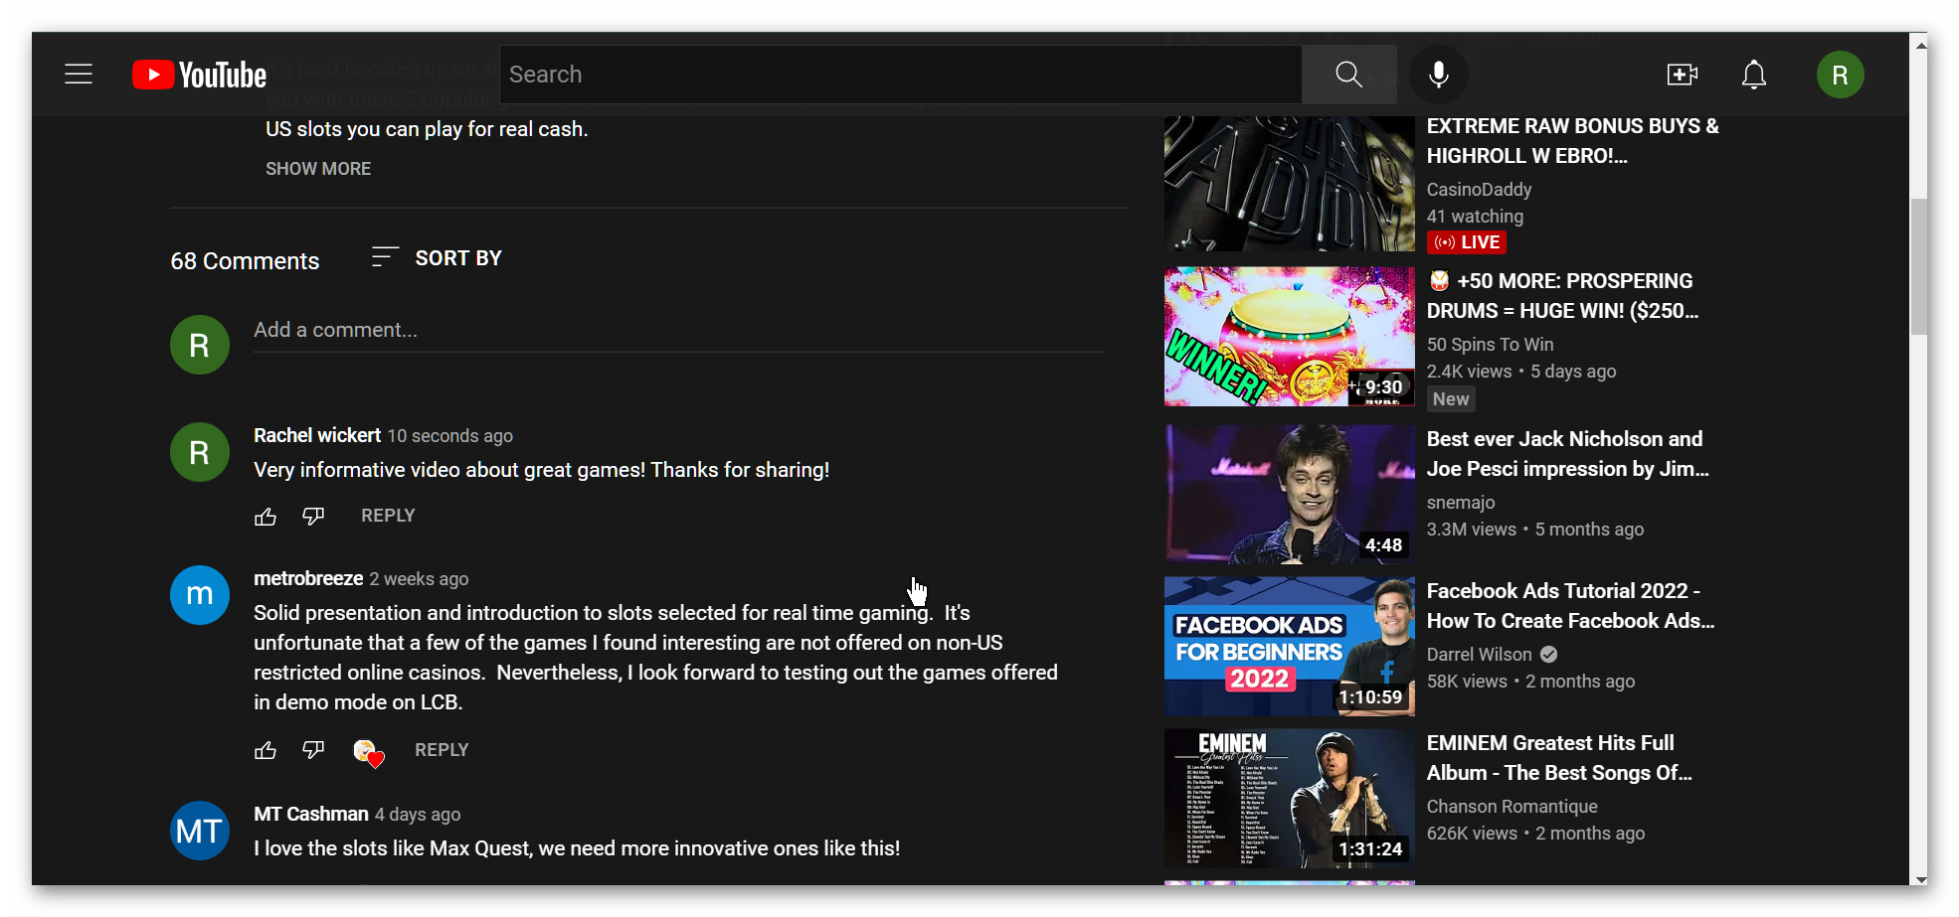
Task: Open 'Best ever Jack Nicholson' video title
Action: pos(1568,454)
